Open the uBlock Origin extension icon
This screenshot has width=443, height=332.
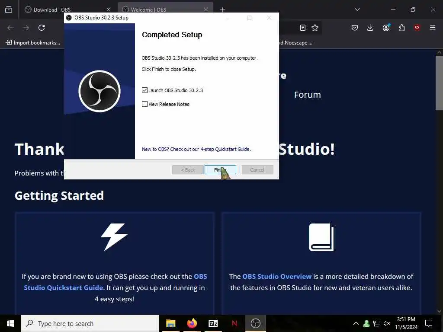click(417, 28)
